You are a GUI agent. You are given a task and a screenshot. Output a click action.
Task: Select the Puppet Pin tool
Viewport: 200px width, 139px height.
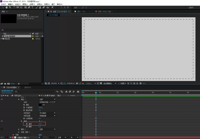(x=52, y=8)
